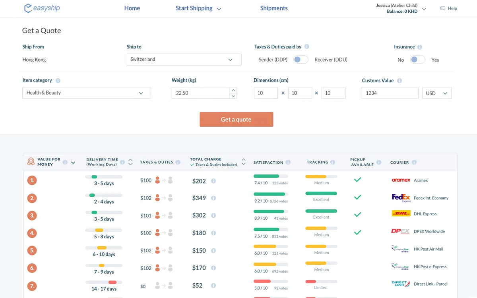Open the USD currency dropdown
Image resolution: width=477 pixels, height=298 pixels.
tap(437, 93)
